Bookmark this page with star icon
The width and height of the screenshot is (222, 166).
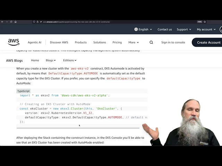[x=205, y=22]
